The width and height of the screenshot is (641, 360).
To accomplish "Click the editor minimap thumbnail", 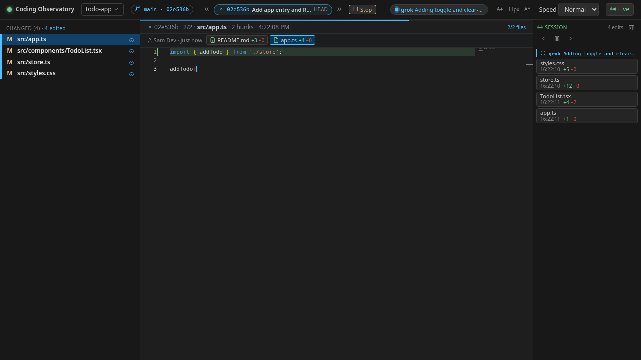I will click(x=487, y=49).
